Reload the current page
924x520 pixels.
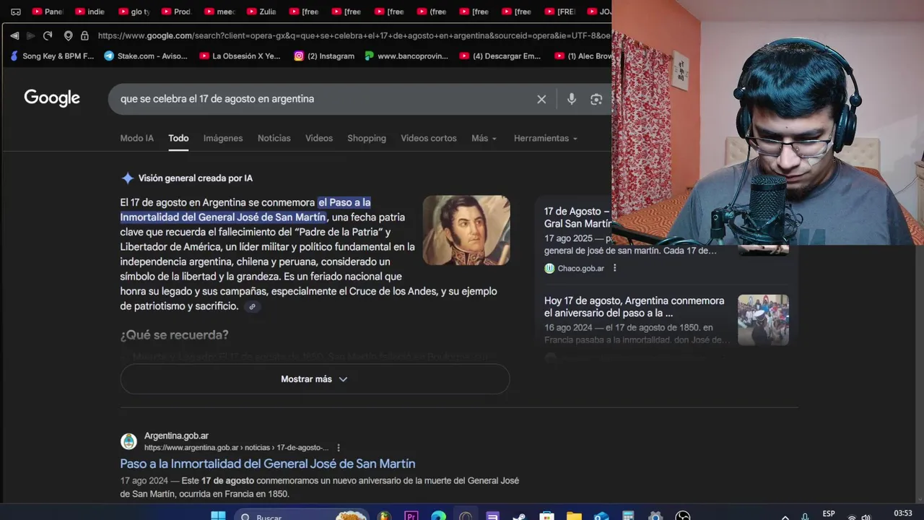click(x=48, y=35)
